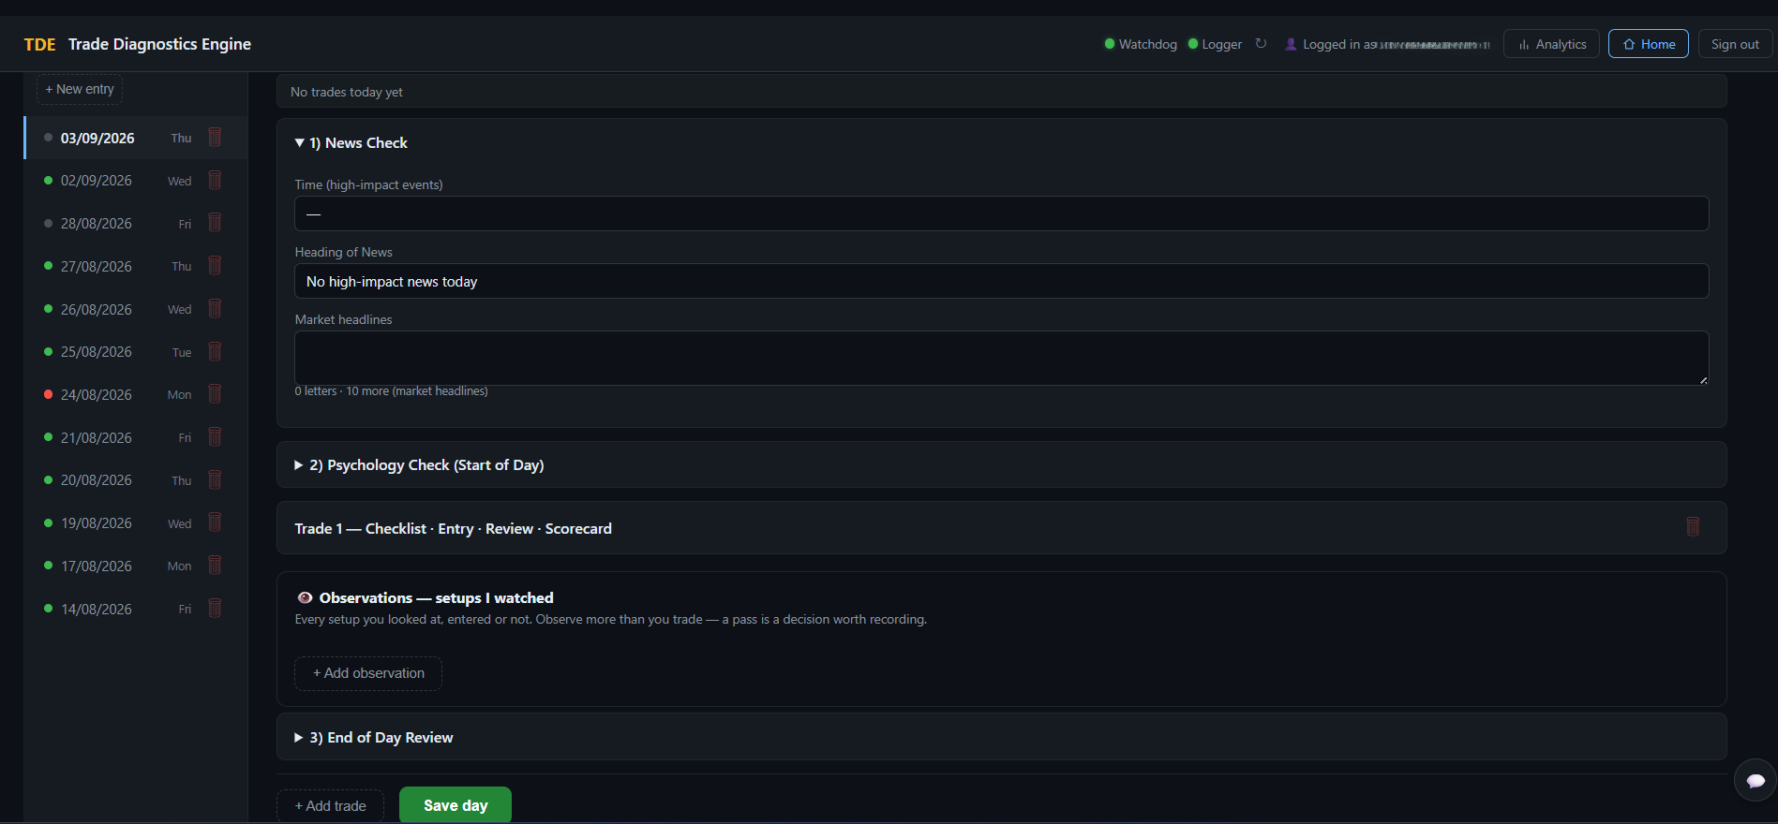Delete the 03/09/2026 entry via trash icon

point(215,138)
